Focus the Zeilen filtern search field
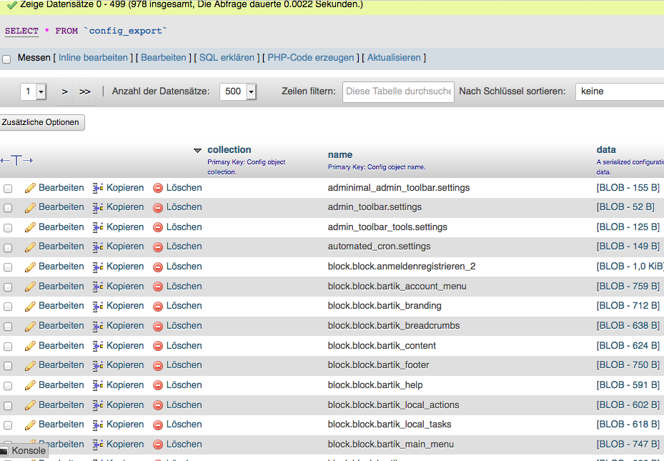The height and width of the screenshot is (461, 664). (x=398, y=91)
